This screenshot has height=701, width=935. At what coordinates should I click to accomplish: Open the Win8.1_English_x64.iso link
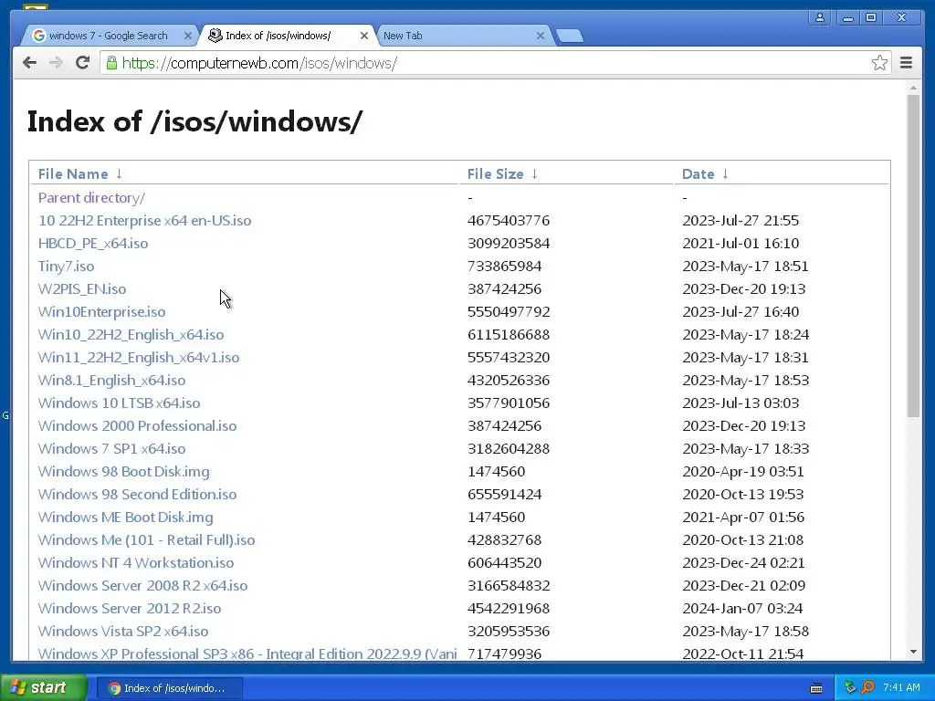(111, 381)
